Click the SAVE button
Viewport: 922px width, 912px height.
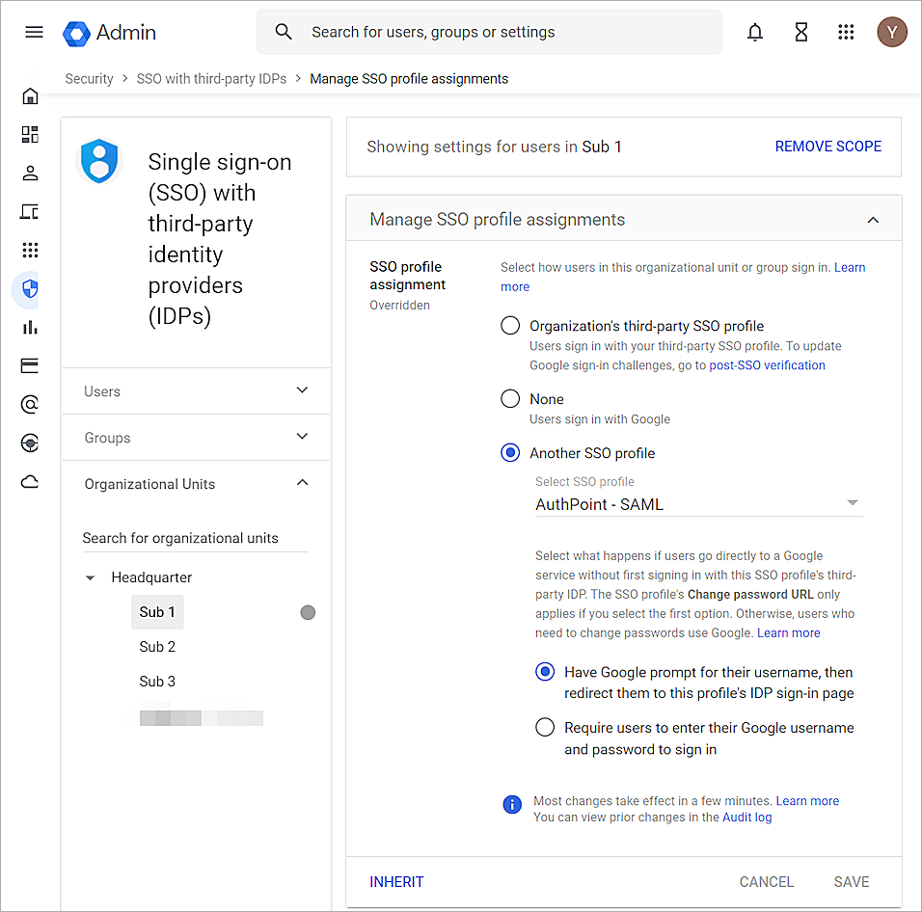click(852, 881)
